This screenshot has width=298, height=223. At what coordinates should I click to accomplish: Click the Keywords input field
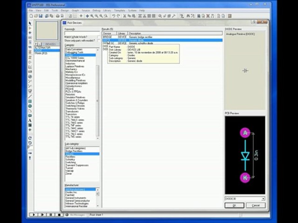[x=82, y=33]
